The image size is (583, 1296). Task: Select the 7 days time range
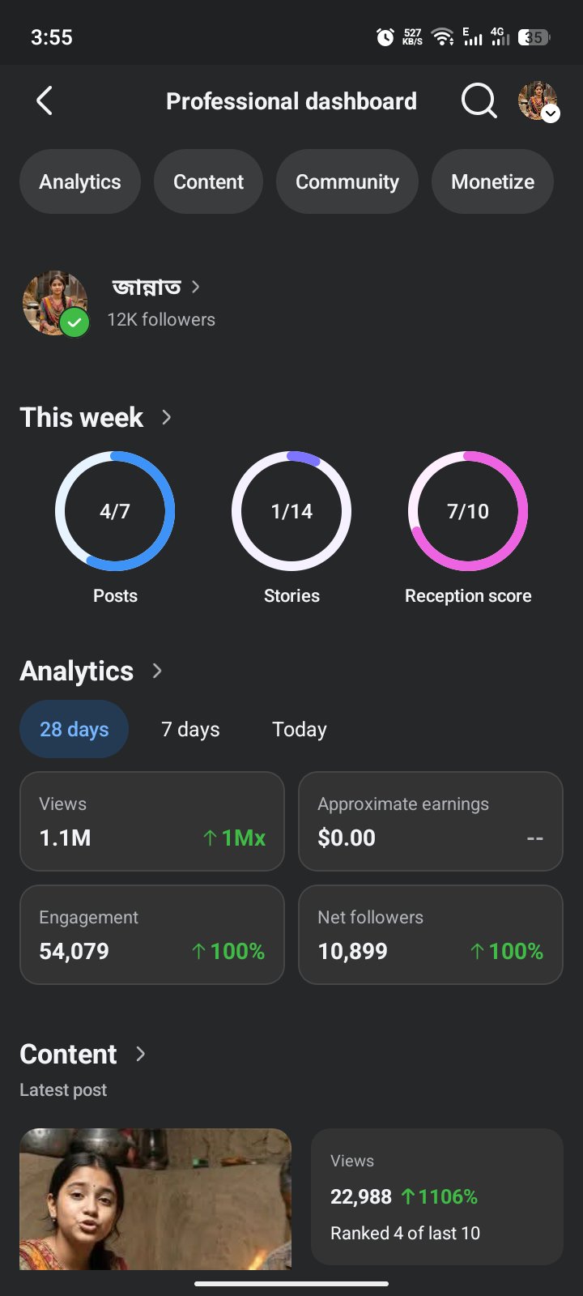[x=190, y=729]
